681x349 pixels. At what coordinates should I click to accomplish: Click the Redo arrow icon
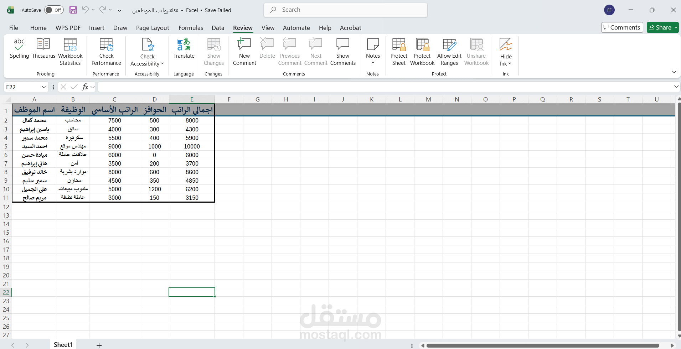(x=103, y=10)
